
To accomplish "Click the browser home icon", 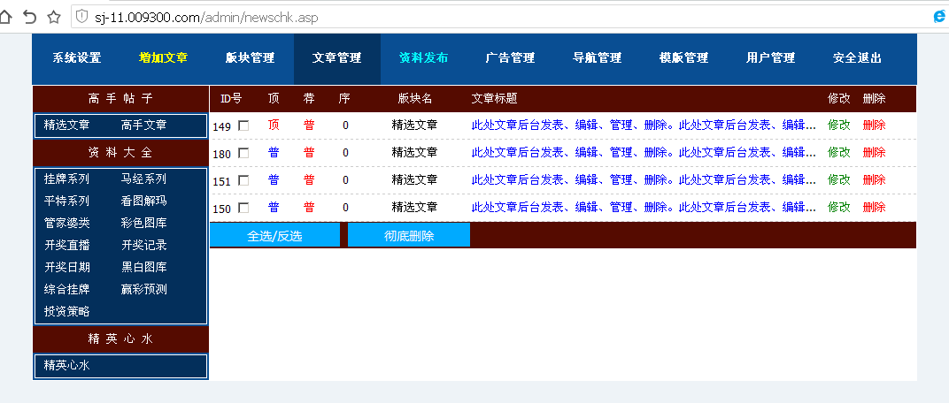I will coord(4,17).
